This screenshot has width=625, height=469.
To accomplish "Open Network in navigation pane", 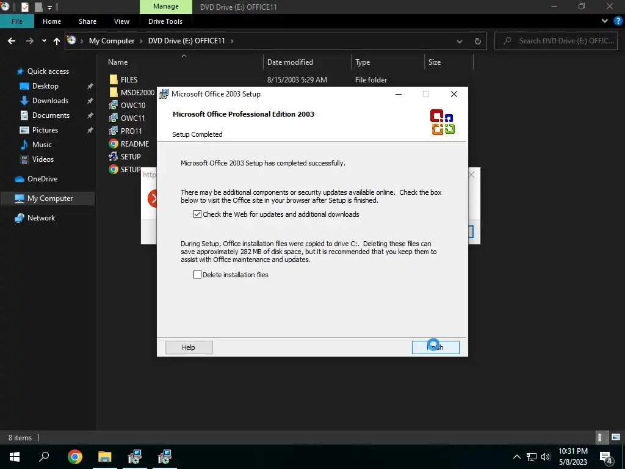I will tap(35, 218).
